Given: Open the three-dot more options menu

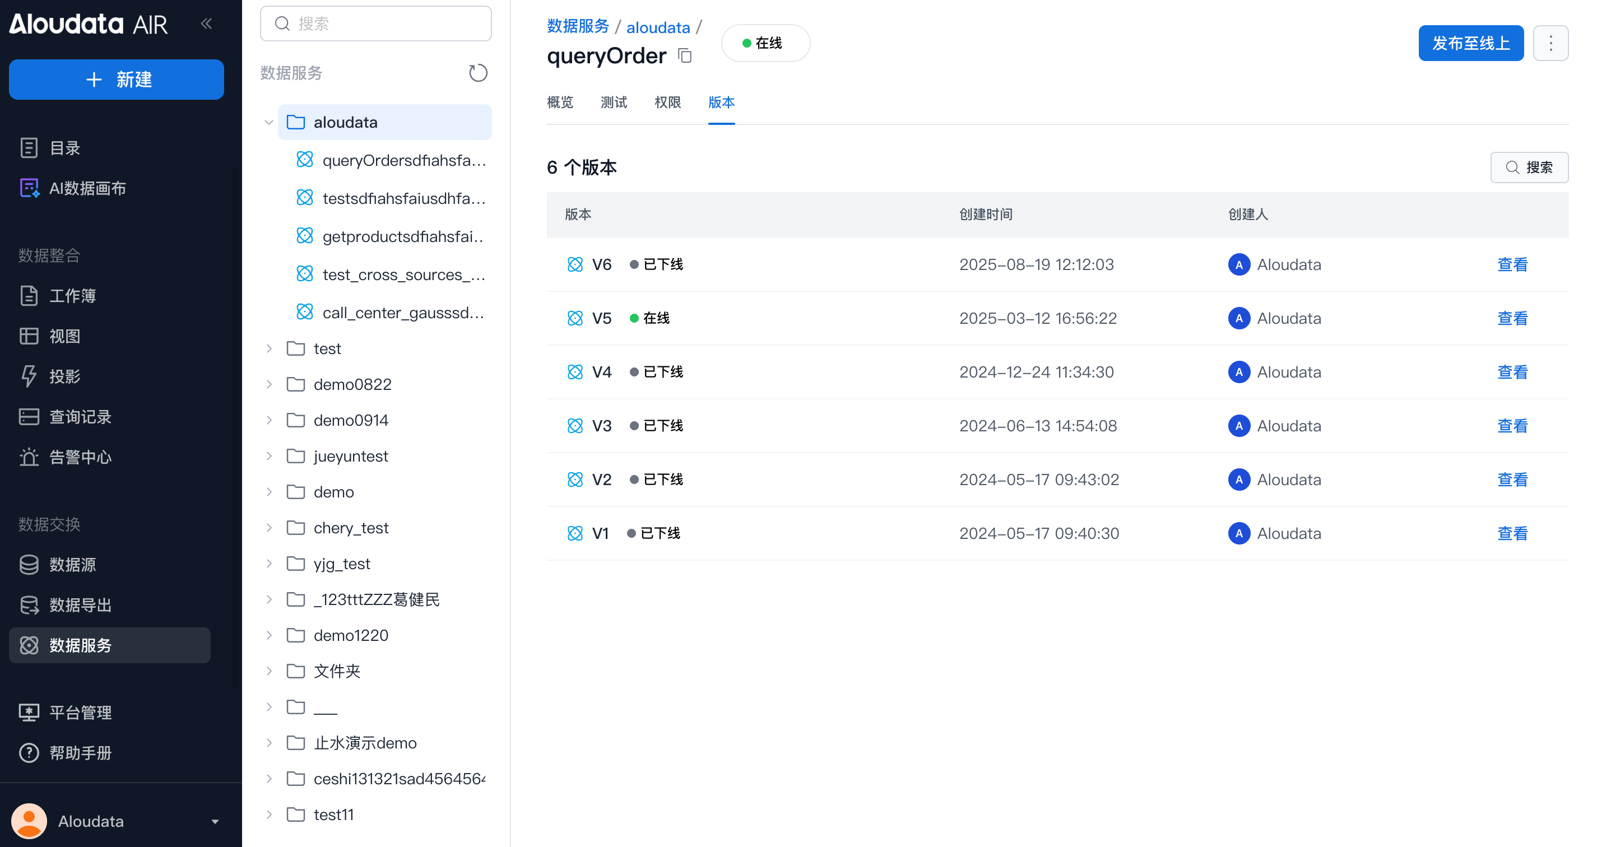Looking at the screenshot, I should coord(1550,43).
